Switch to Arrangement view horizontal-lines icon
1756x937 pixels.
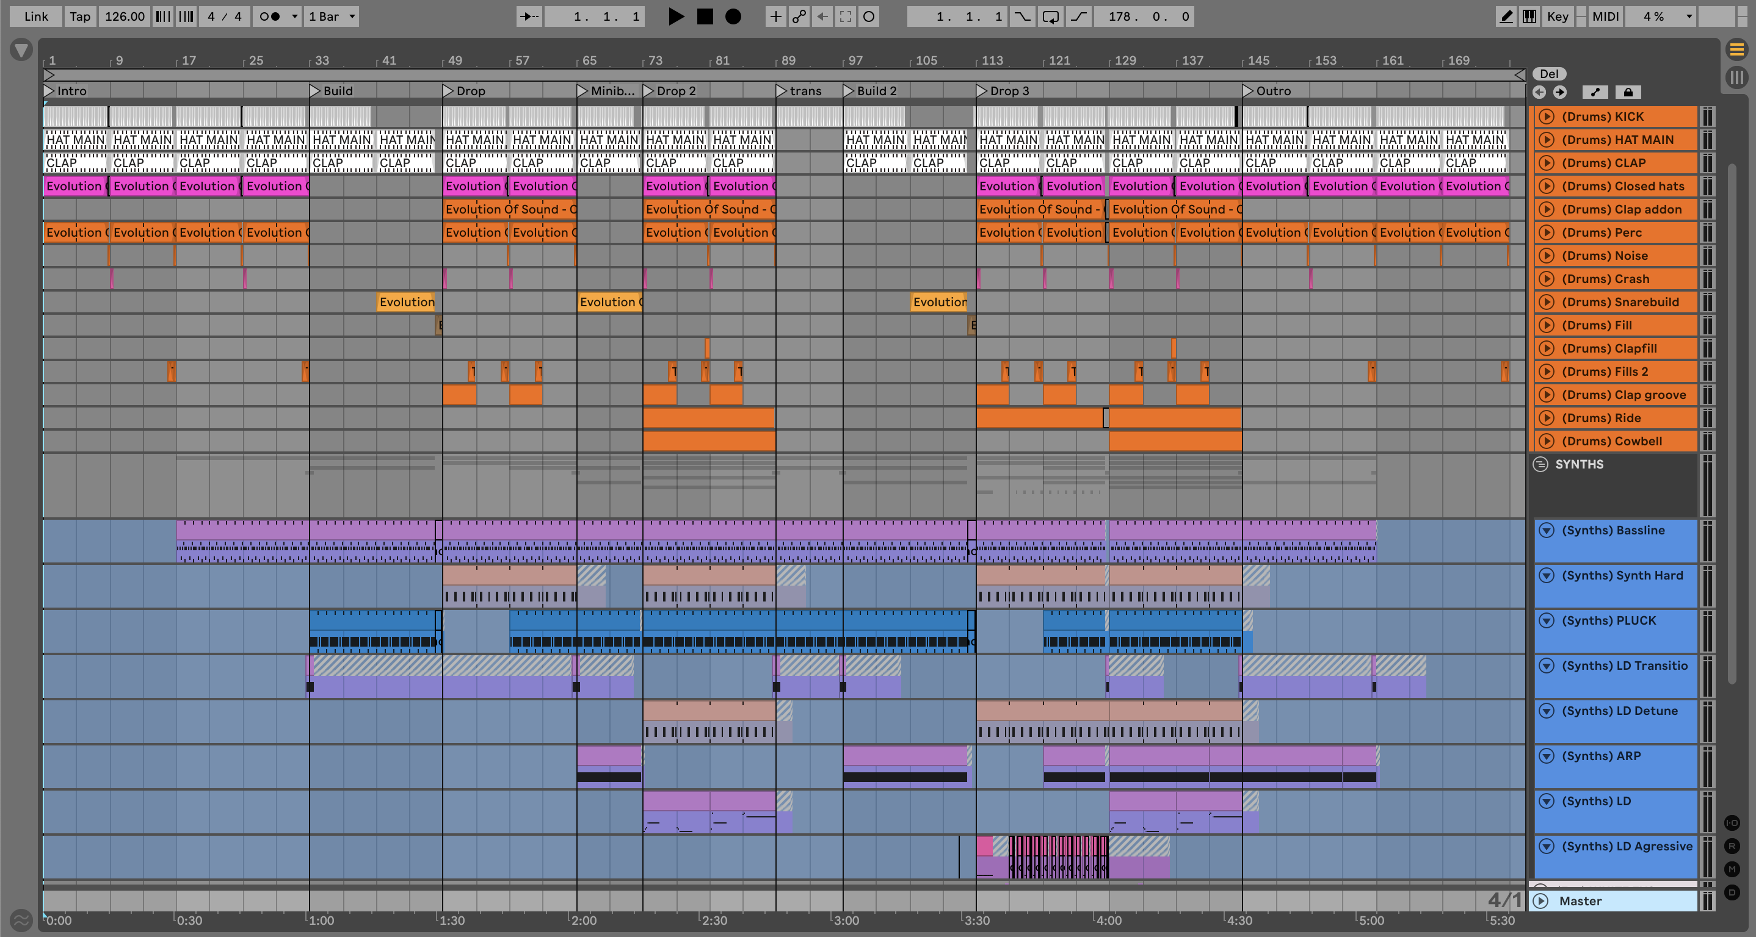click(1736, 49)
